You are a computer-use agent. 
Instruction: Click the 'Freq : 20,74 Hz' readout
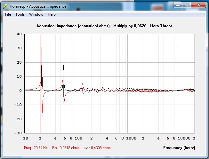pyautogui.click(x=36, y=148)
